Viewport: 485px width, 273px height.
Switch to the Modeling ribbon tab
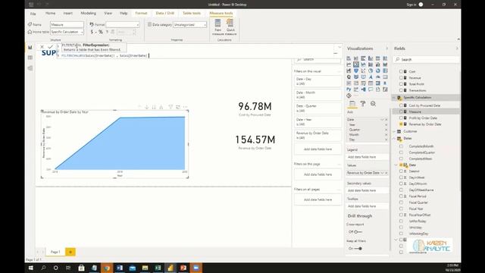[89, 14]
